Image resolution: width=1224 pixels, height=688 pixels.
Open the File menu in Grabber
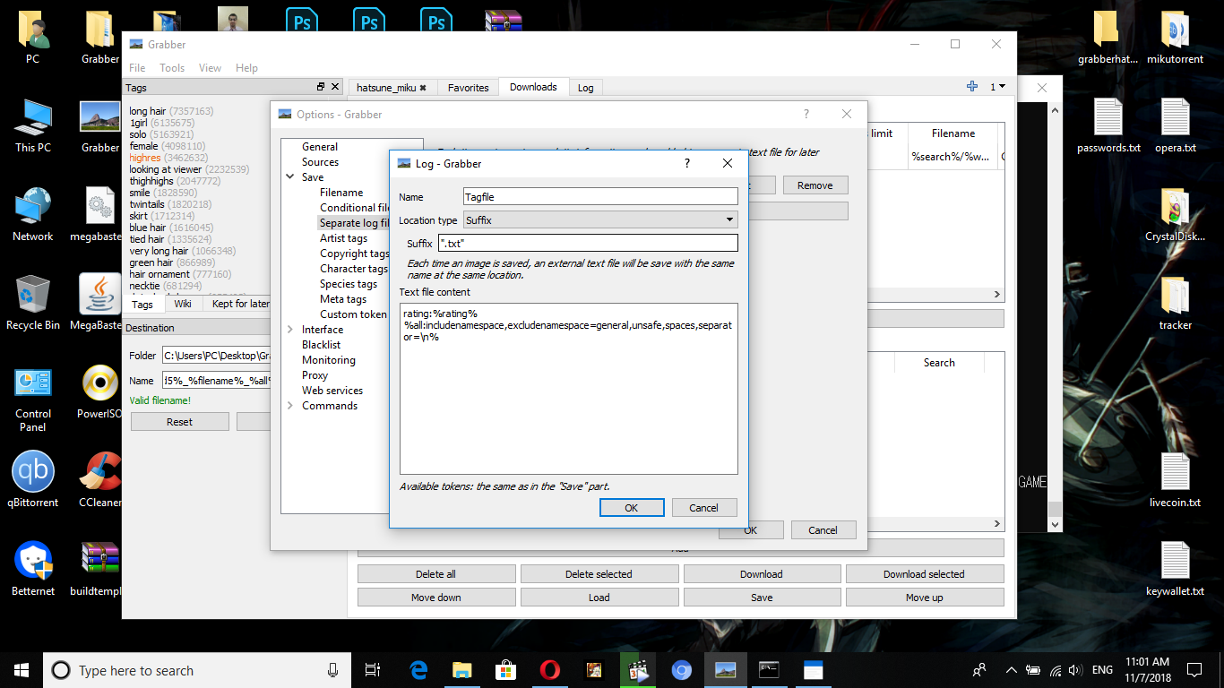pyautogui.click(x=137, y=67)
